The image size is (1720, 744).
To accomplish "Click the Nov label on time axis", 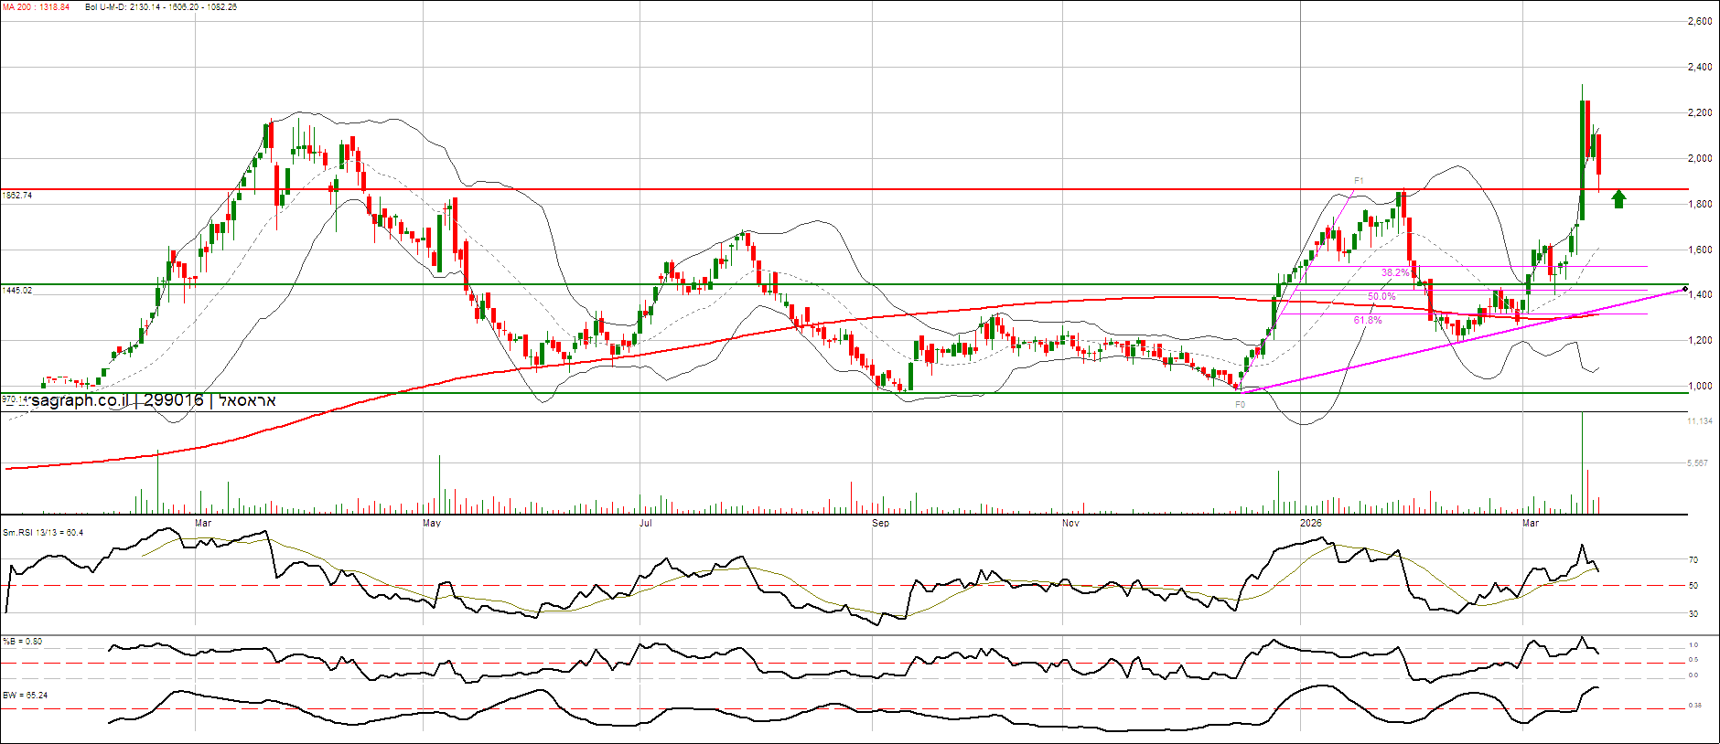I will point(1070,523).
